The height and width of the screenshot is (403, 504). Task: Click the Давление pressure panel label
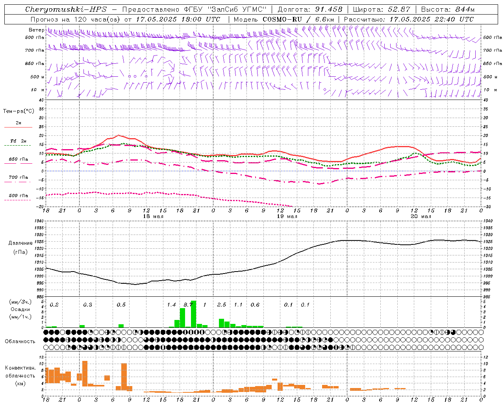coord(20,243)
